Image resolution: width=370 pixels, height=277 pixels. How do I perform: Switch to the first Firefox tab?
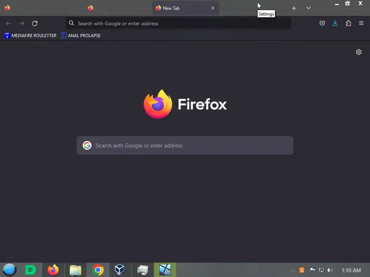[x=7, y=8]
